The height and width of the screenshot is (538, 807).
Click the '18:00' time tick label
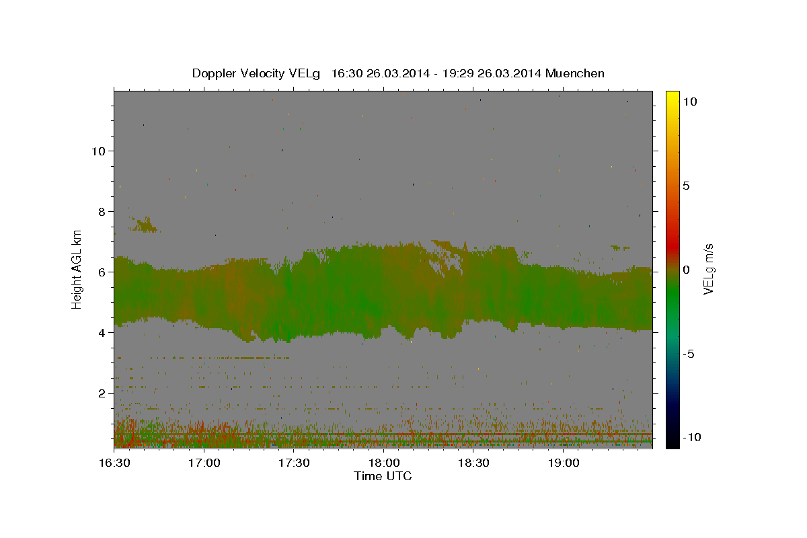pos(384,463)
